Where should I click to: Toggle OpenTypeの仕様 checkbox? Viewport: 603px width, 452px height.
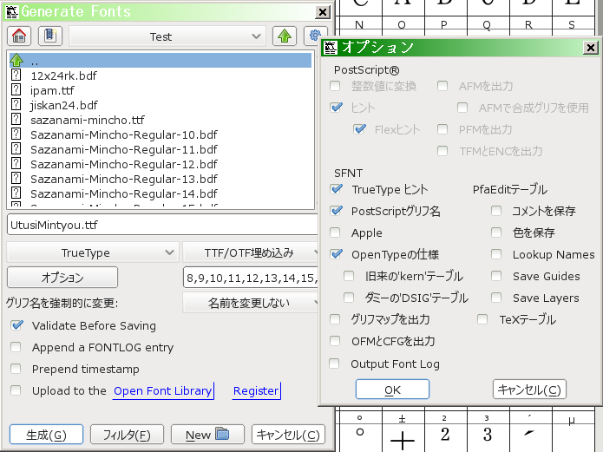pyautogui.click(x=336, y=254)
